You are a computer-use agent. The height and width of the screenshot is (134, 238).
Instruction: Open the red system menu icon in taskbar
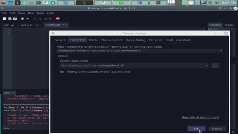(3, 3)
